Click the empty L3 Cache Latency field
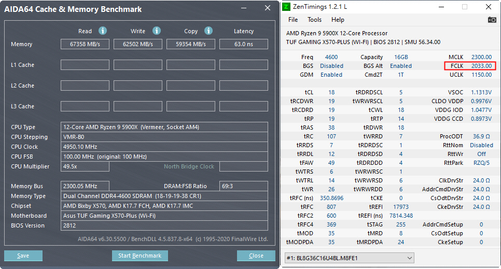Viewport: 501px width, 269px height. (x=243, y=106)
